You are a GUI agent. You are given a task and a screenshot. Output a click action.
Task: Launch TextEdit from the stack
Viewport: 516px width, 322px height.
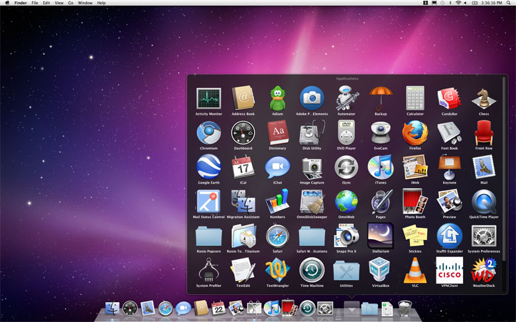tap(243, 270)
